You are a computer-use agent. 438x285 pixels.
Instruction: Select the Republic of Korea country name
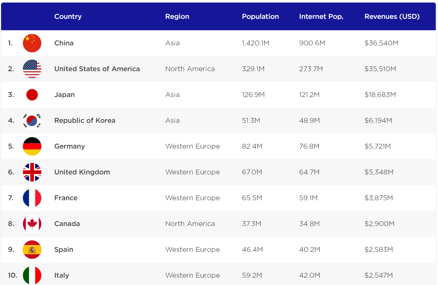click(85, 121)
